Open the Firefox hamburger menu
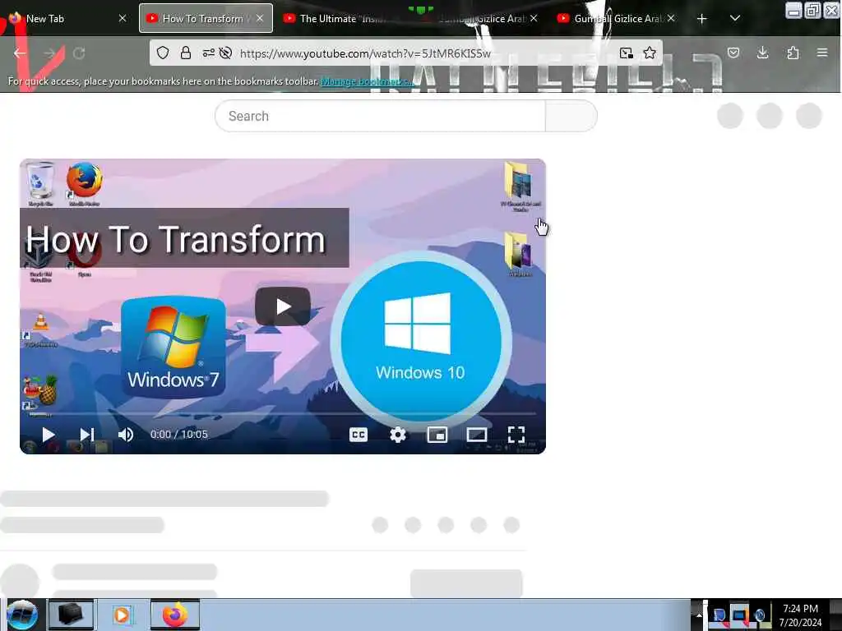The height and width of the screenshot is (631, 842). tap(822, 53)
